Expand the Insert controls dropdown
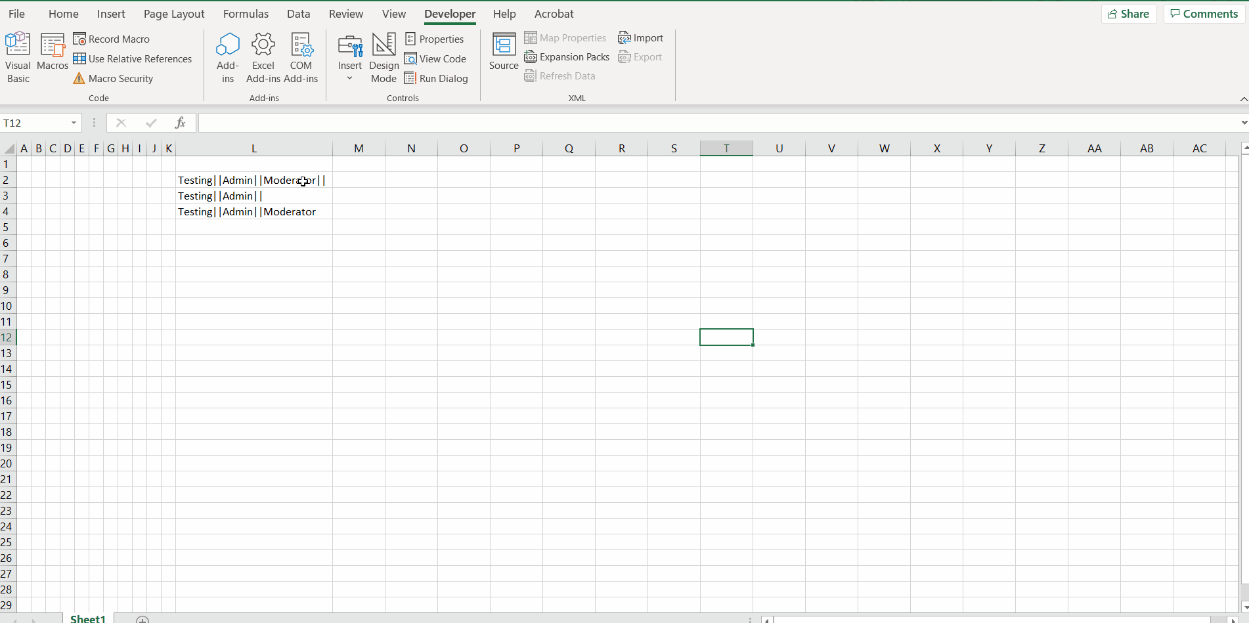Image resolution: width=1249 pixels, height=623 pixels. tap(349, 77)
